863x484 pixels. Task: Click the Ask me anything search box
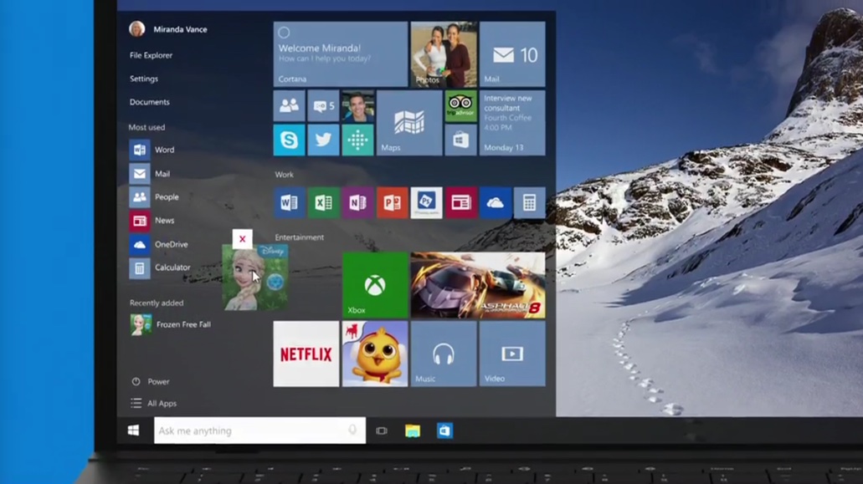coord(259,431)
